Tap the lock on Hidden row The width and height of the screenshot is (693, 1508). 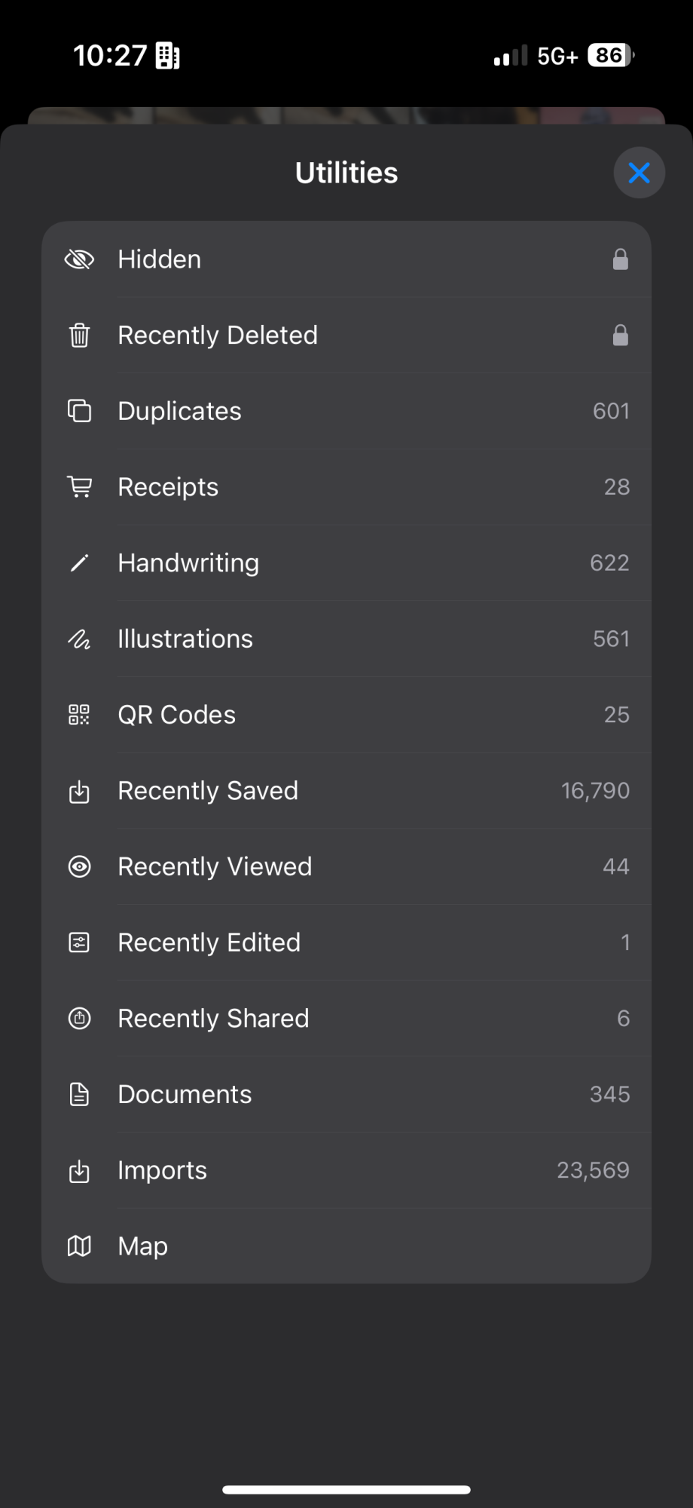click(621, 259)
